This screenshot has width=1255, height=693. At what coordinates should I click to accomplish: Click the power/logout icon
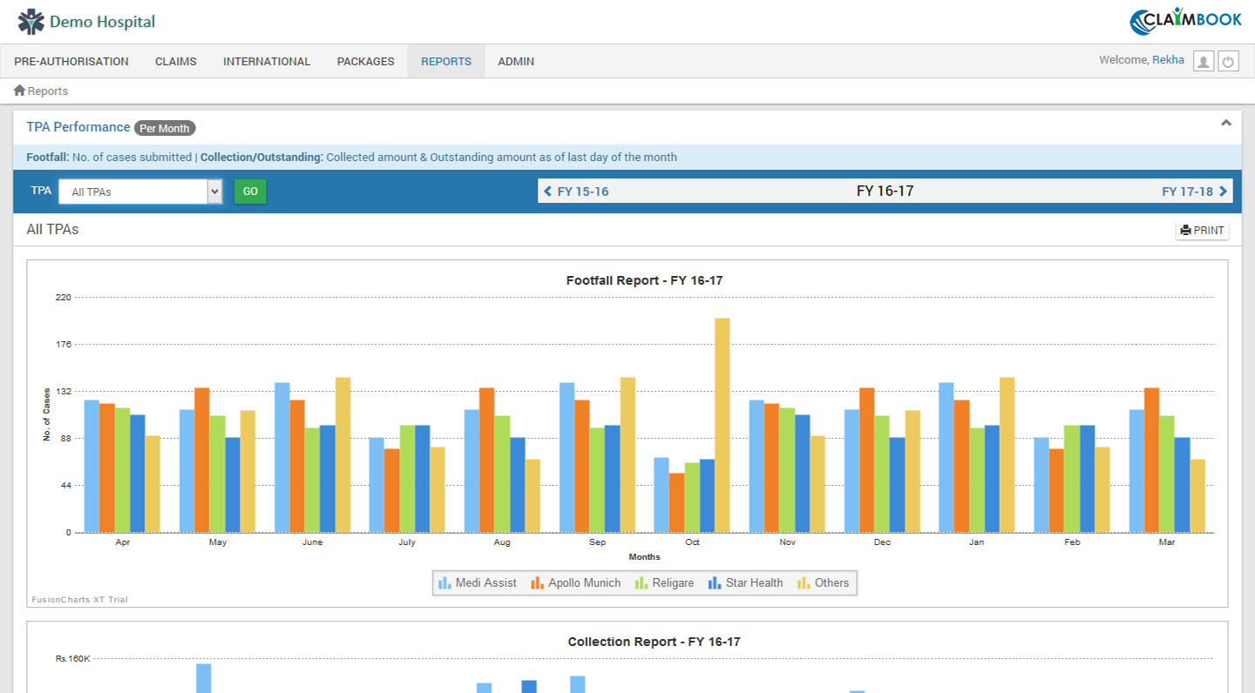pos(1228,60)
